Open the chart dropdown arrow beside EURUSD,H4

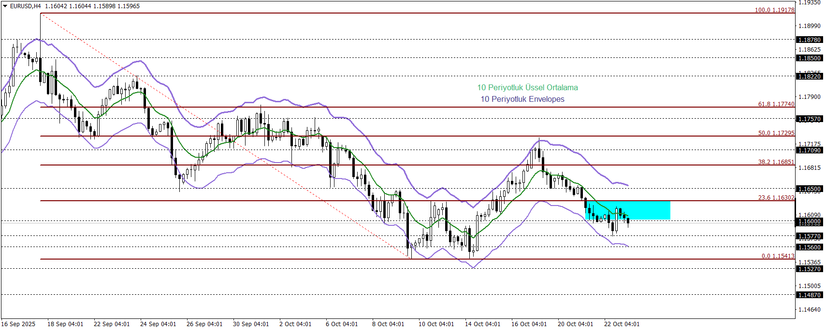pos(5,6)
